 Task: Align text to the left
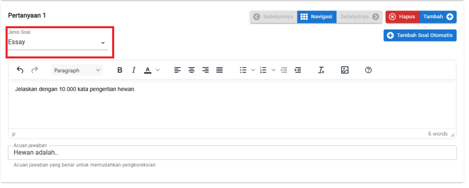coord(178,70)
